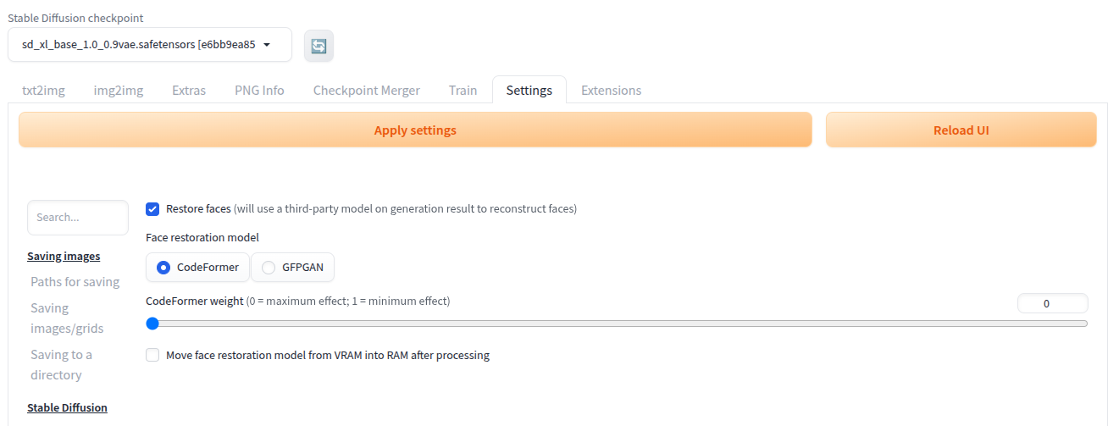This screenshot has height=426, width=1119.
Task: Select the CodeFormer radio option
Action: tap(197, 268)
